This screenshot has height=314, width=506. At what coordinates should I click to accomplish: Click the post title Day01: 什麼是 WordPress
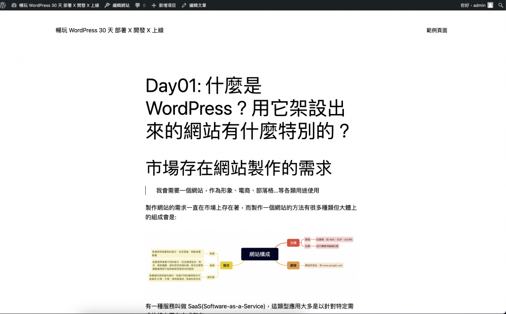(249, 108)
